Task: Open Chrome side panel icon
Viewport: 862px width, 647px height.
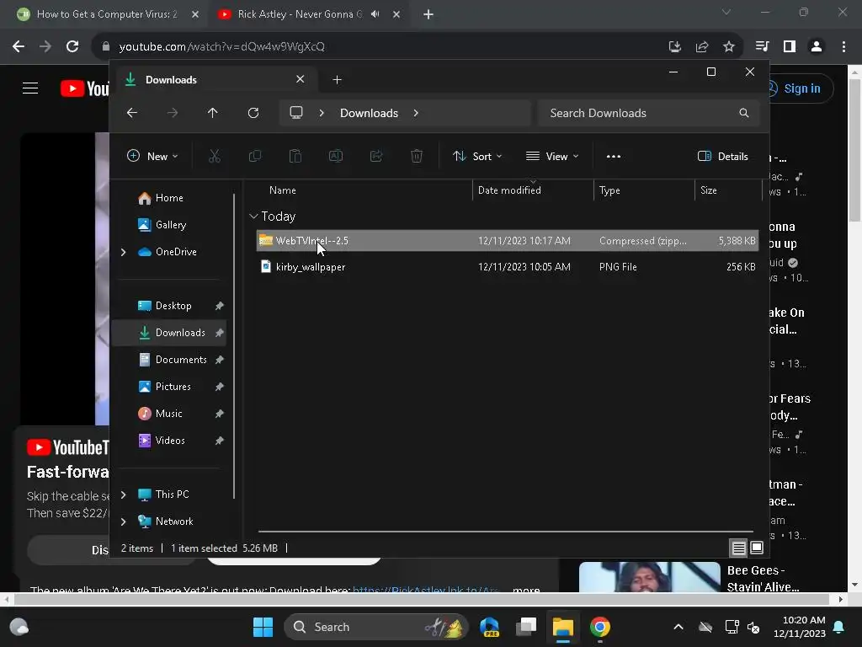Action: pyautogui.click(x=790, y=46)
